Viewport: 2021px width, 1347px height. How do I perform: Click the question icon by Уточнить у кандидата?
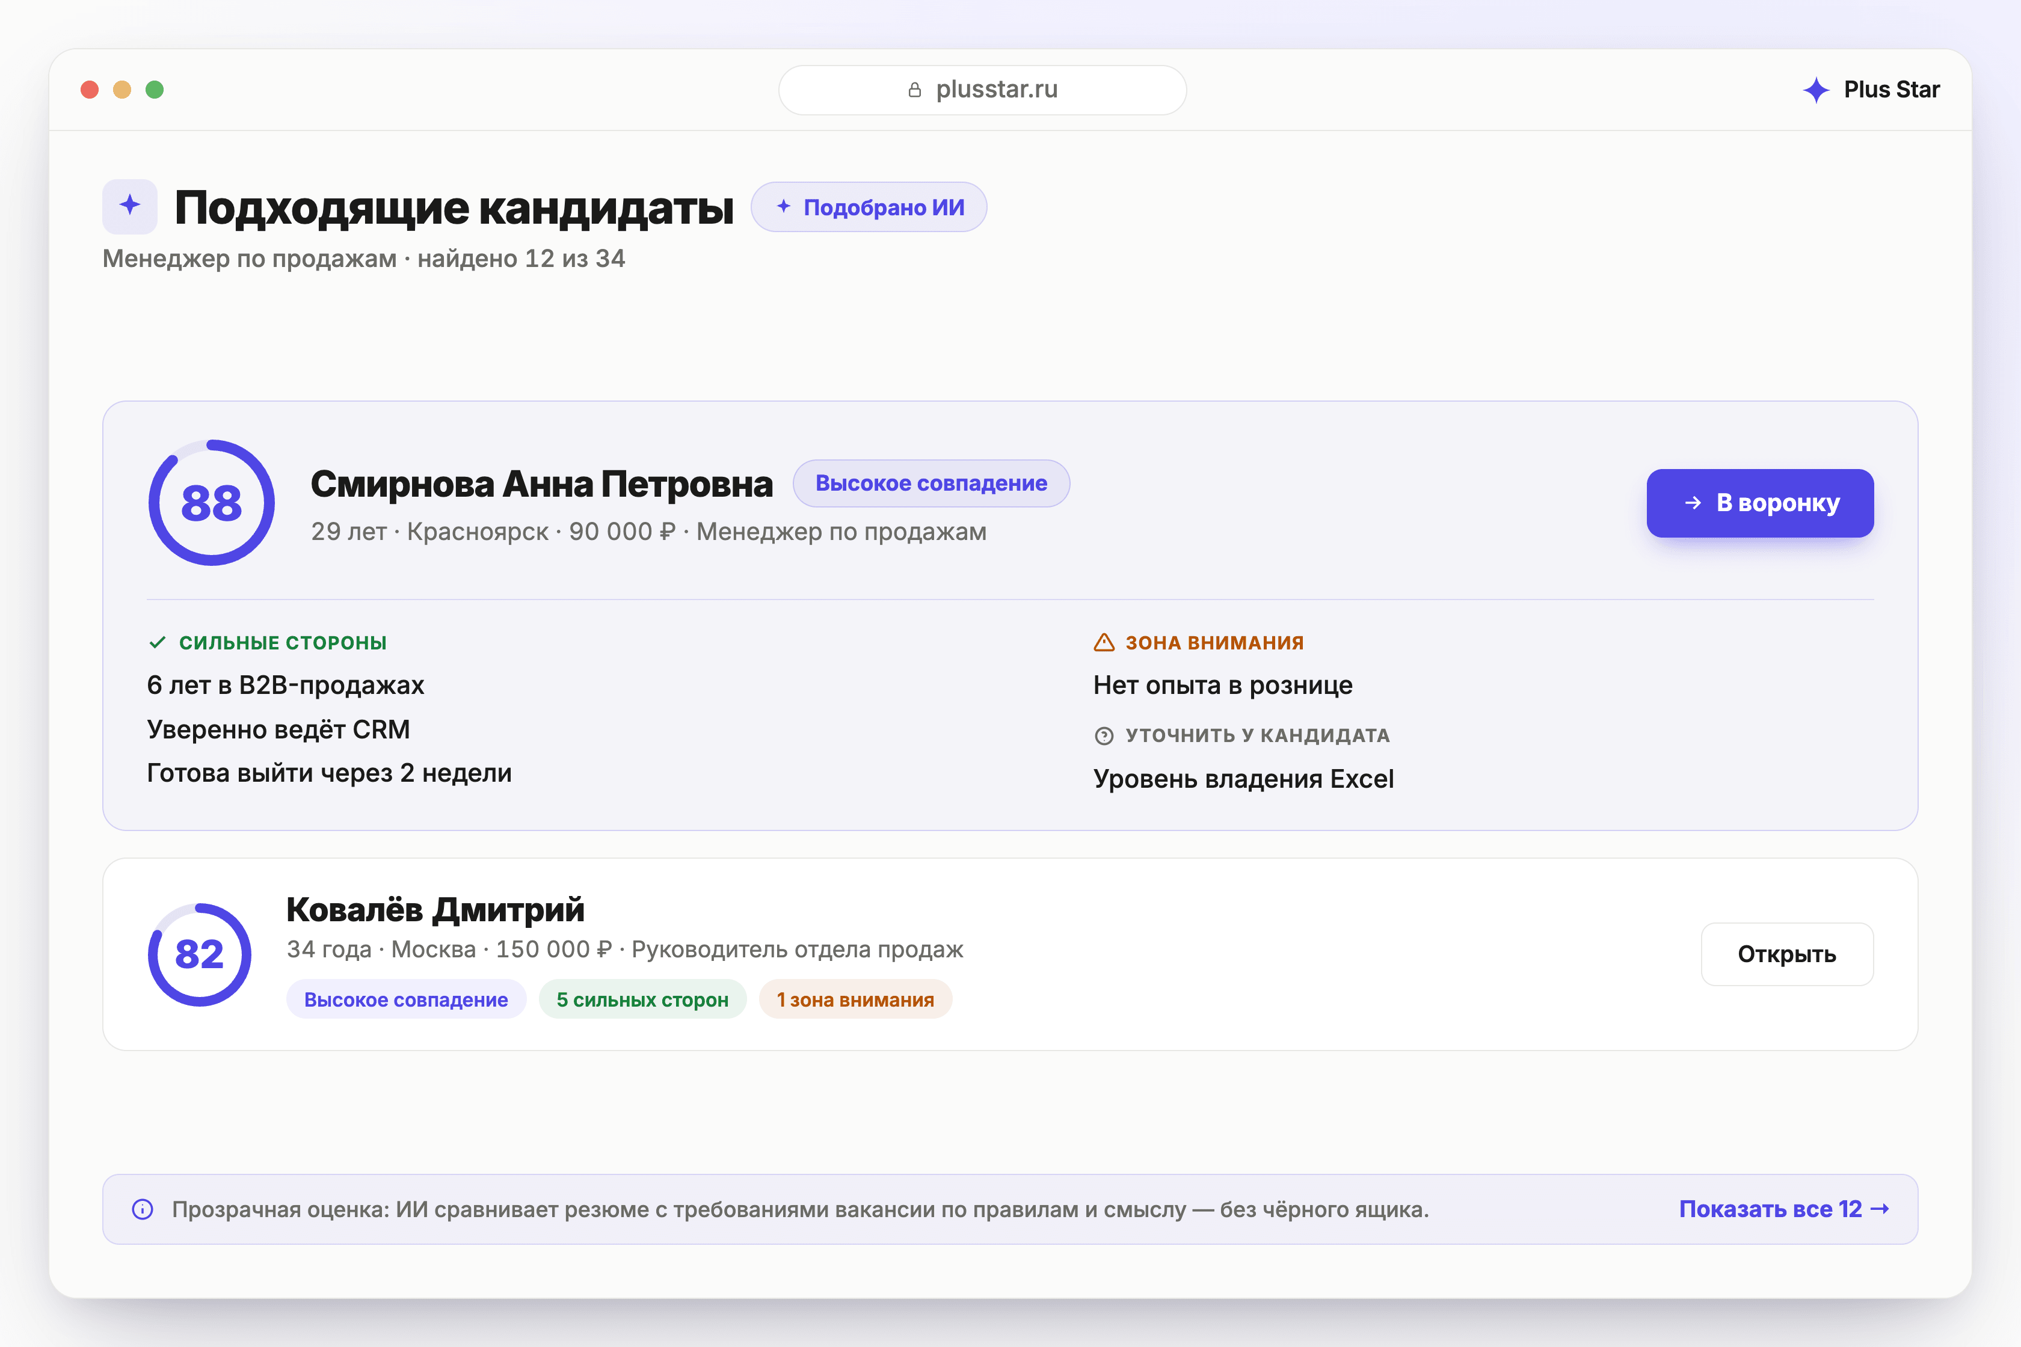tap(1104, 735)
